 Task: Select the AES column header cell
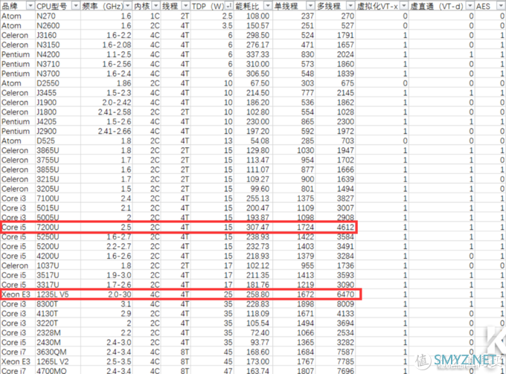490,6
